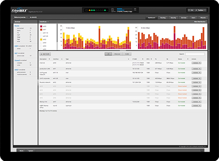
Task: Open the Firewall link in Services
Action: pos(17,60)
